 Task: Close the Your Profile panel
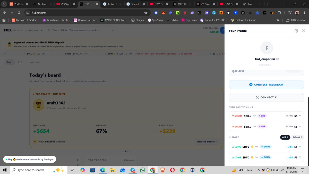tap(303, 31)
